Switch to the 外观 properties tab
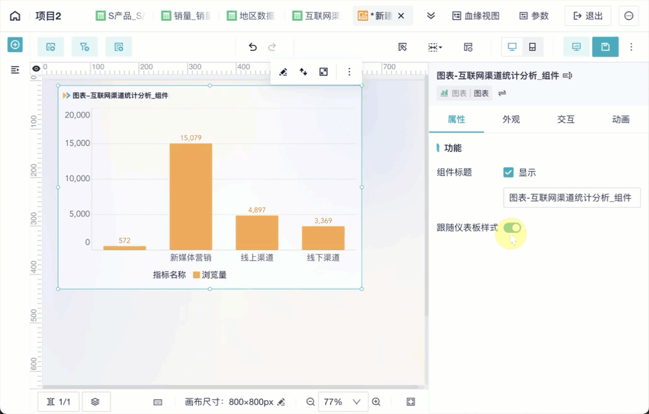Screen dimensions: 649x414 tap(510, 119)
